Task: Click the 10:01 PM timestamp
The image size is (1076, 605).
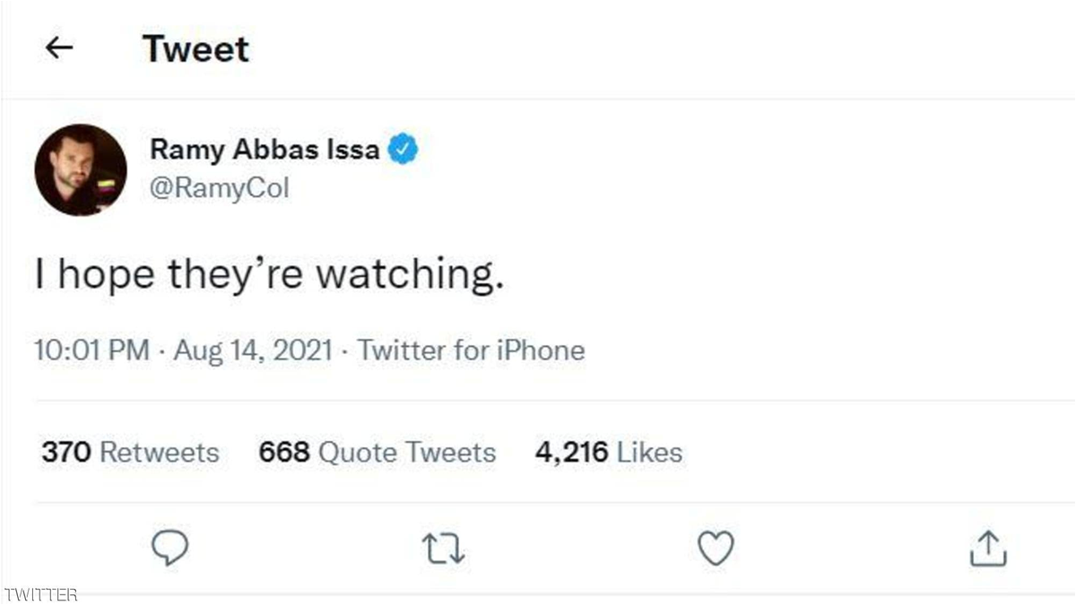Action: [x=91, y=350]
